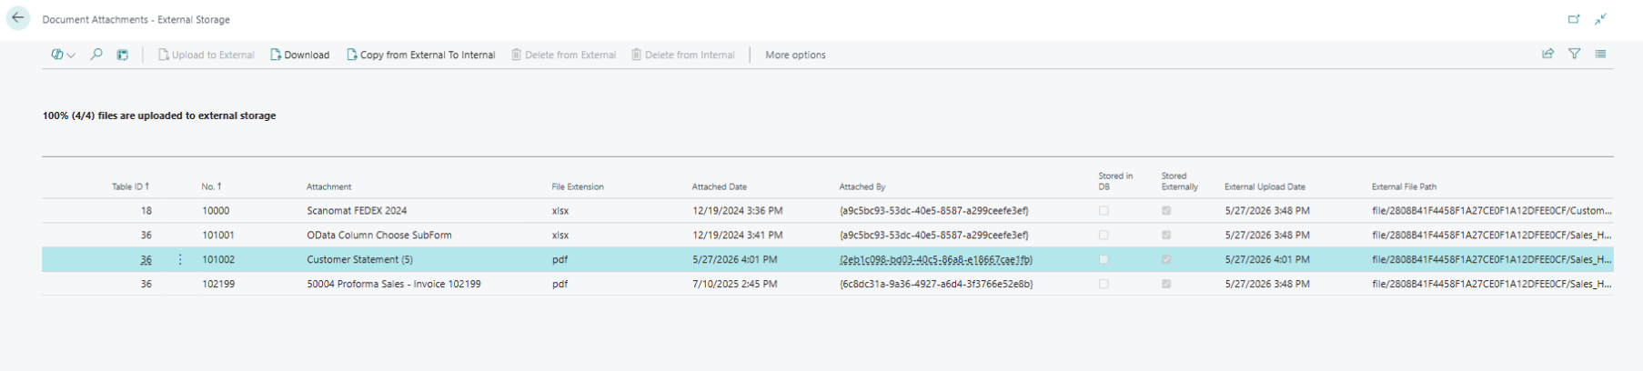Screen dimensions: 1643x371
Task: Toggle Stored in DB checkbox for Scanomat FEDEX
Action: click(1104, 211)
